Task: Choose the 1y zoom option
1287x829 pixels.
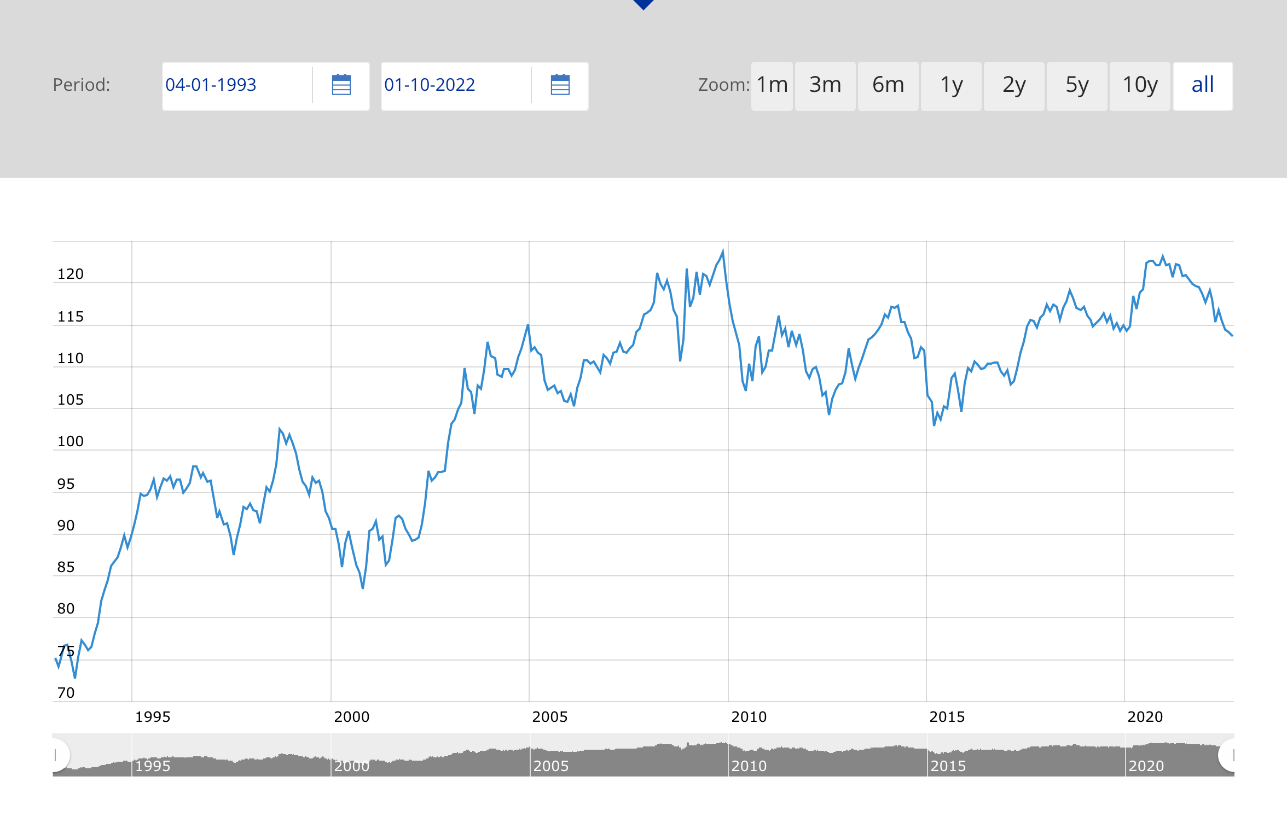Action: (x=950, y=86)
